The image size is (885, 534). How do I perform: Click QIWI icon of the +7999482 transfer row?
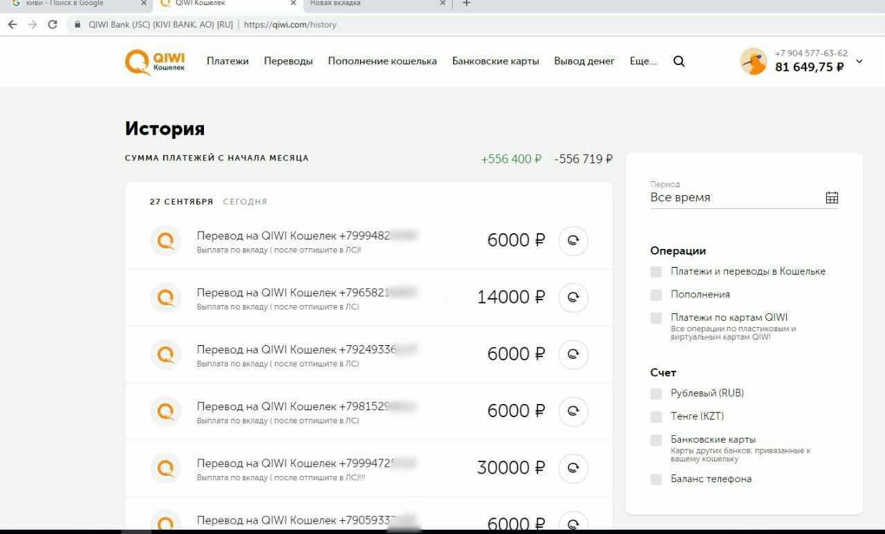pos(166,241)
